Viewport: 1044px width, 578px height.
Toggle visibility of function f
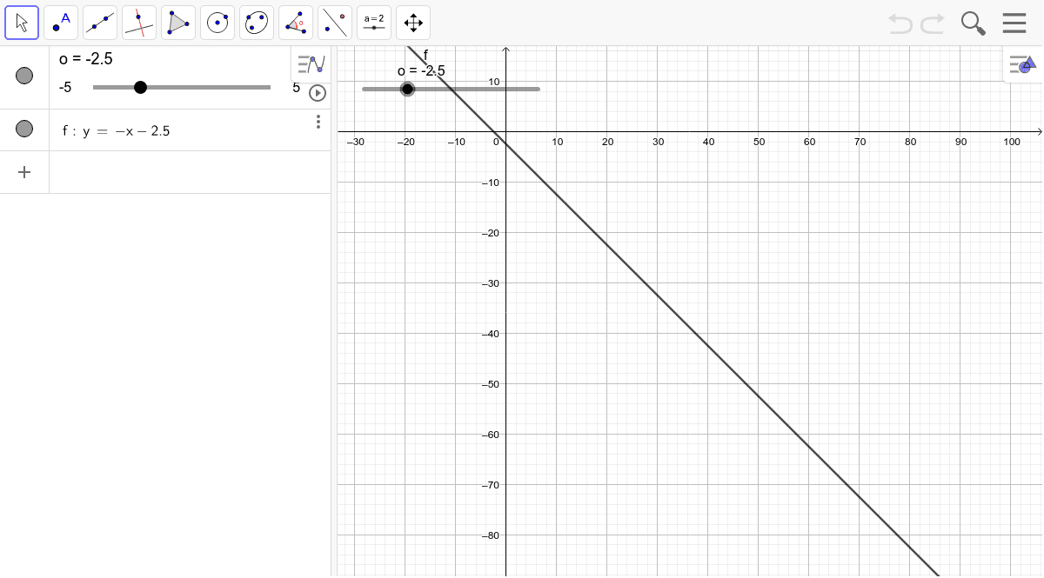point(23,129)
